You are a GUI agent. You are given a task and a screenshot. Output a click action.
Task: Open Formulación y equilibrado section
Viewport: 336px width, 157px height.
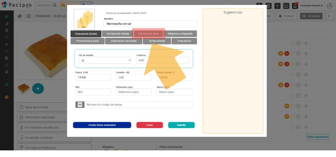54,127
